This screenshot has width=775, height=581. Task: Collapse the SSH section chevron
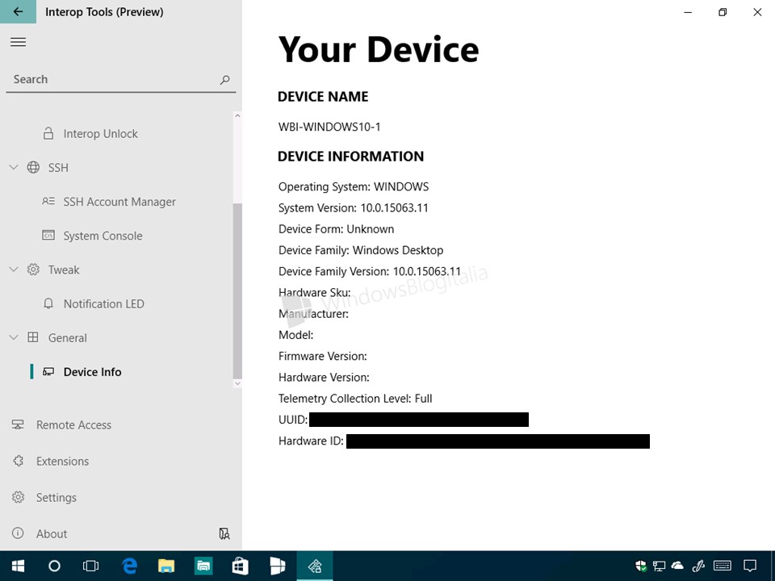[x=14, y=168]
